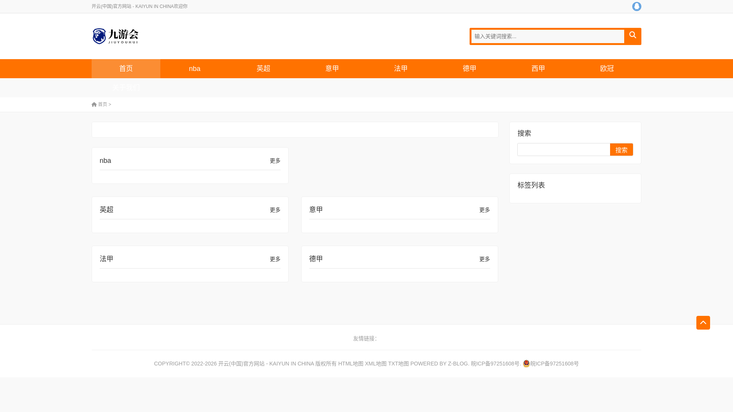Click the 友情链接 label in footer
This screenshot has height=412, width=733.
point(365,339)
